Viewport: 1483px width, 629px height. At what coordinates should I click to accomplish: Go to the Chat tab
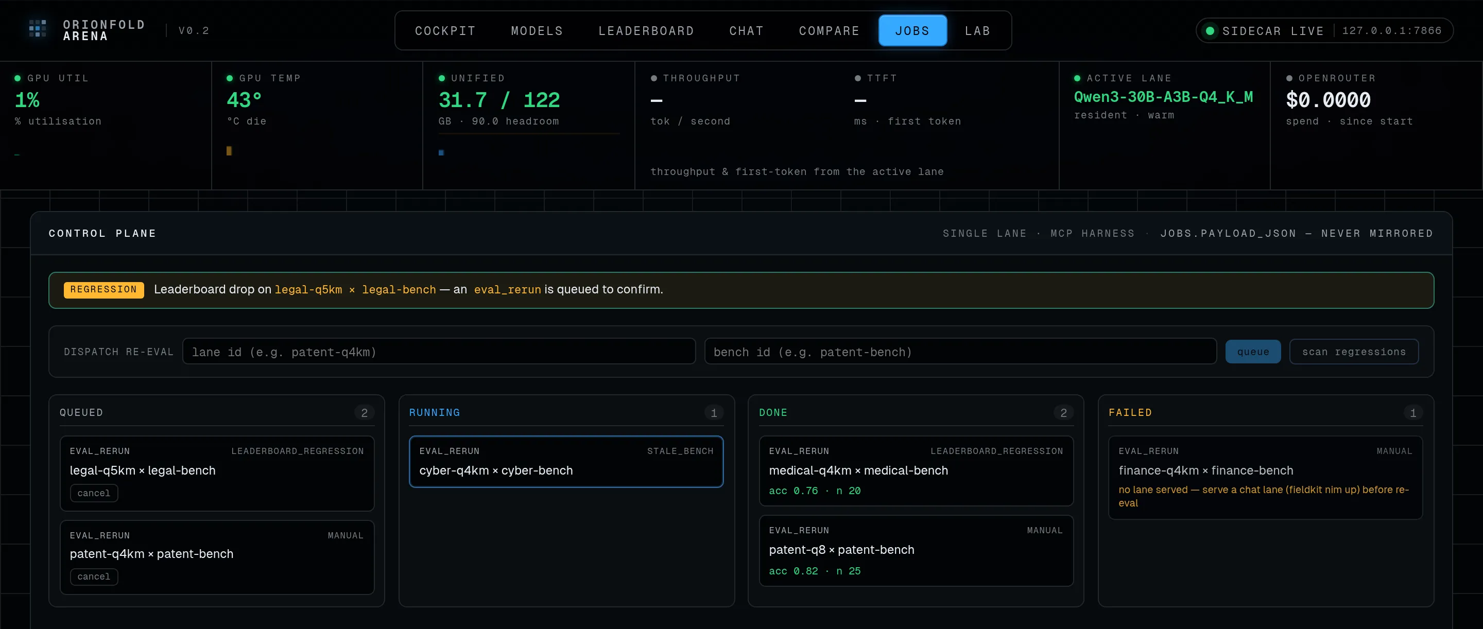click(746, 30)
